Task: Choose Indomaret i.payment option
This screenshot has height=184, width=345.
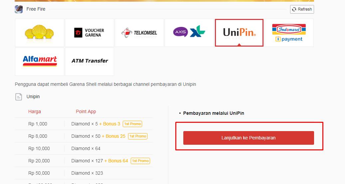Action: click(289, 33)
